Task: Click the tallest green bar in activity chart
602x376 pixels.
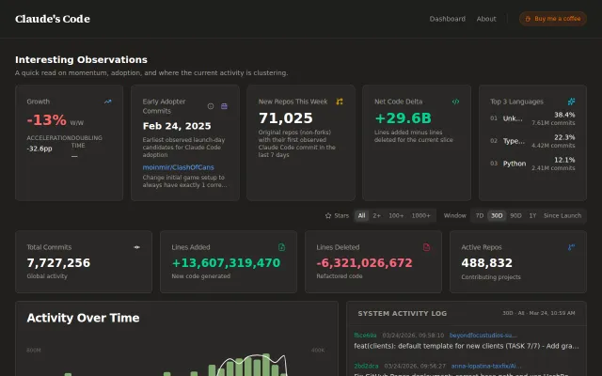Action: (266, 365)
